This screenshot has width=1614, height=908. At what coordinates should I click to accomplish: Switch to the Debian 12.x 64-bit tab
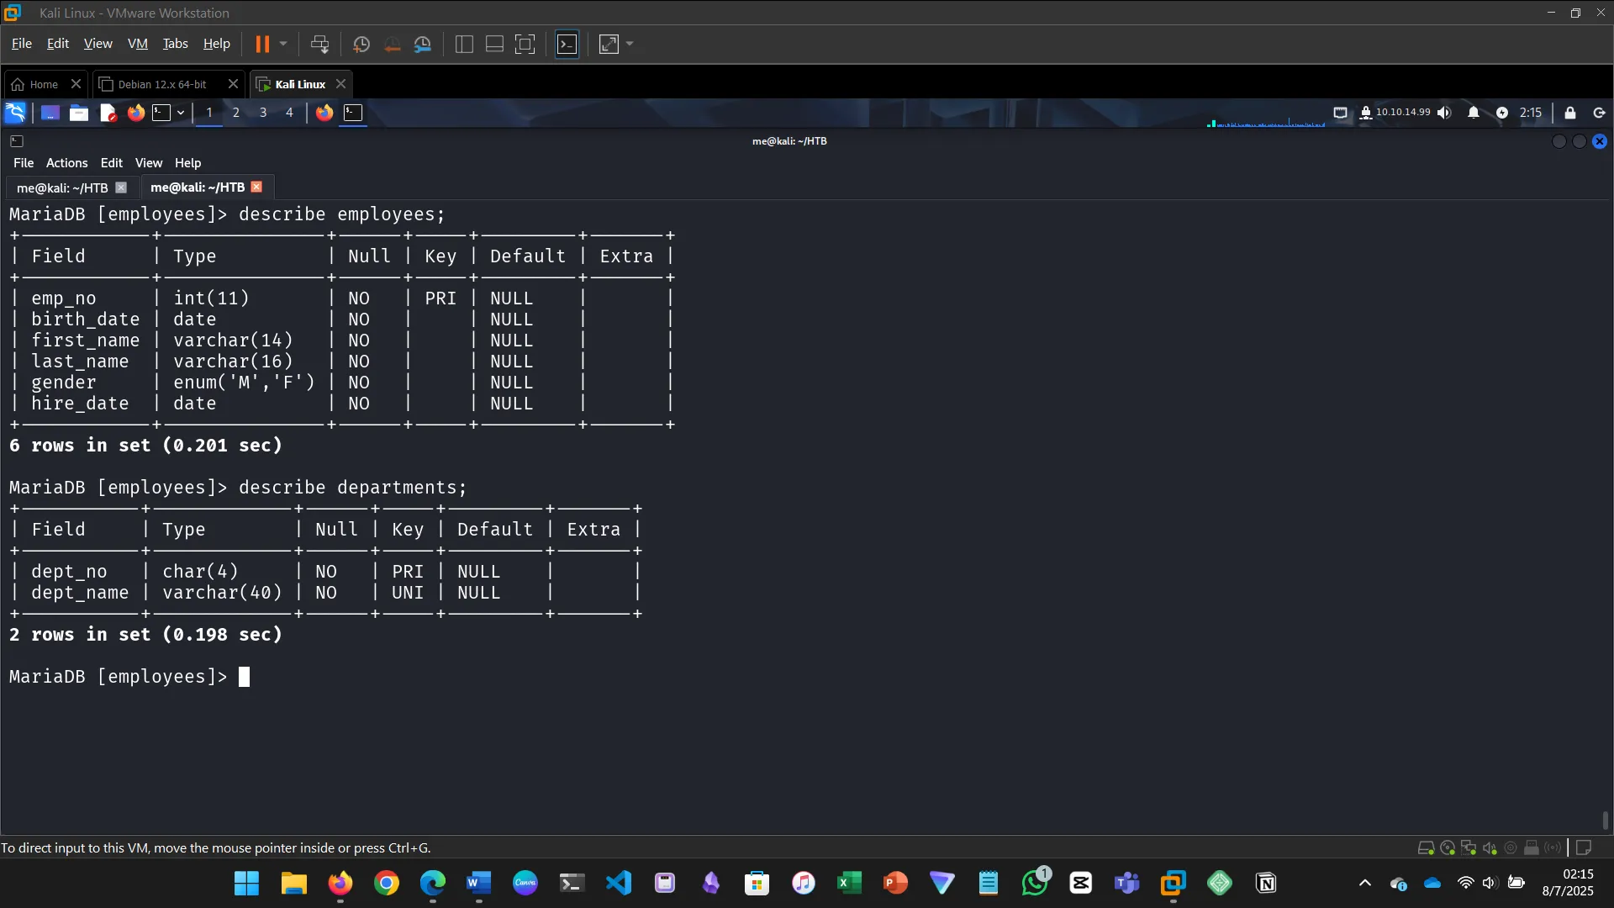(x=161, y=84)
